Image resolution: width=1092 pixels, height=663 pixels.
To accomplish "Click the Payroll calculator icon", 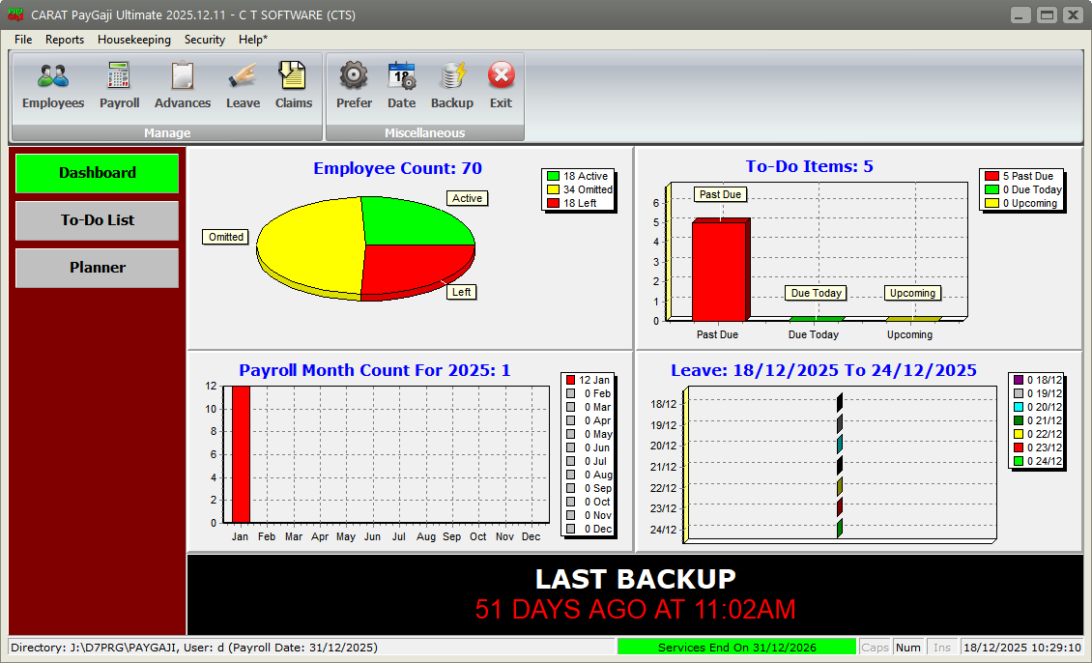I will click(120, 76).
